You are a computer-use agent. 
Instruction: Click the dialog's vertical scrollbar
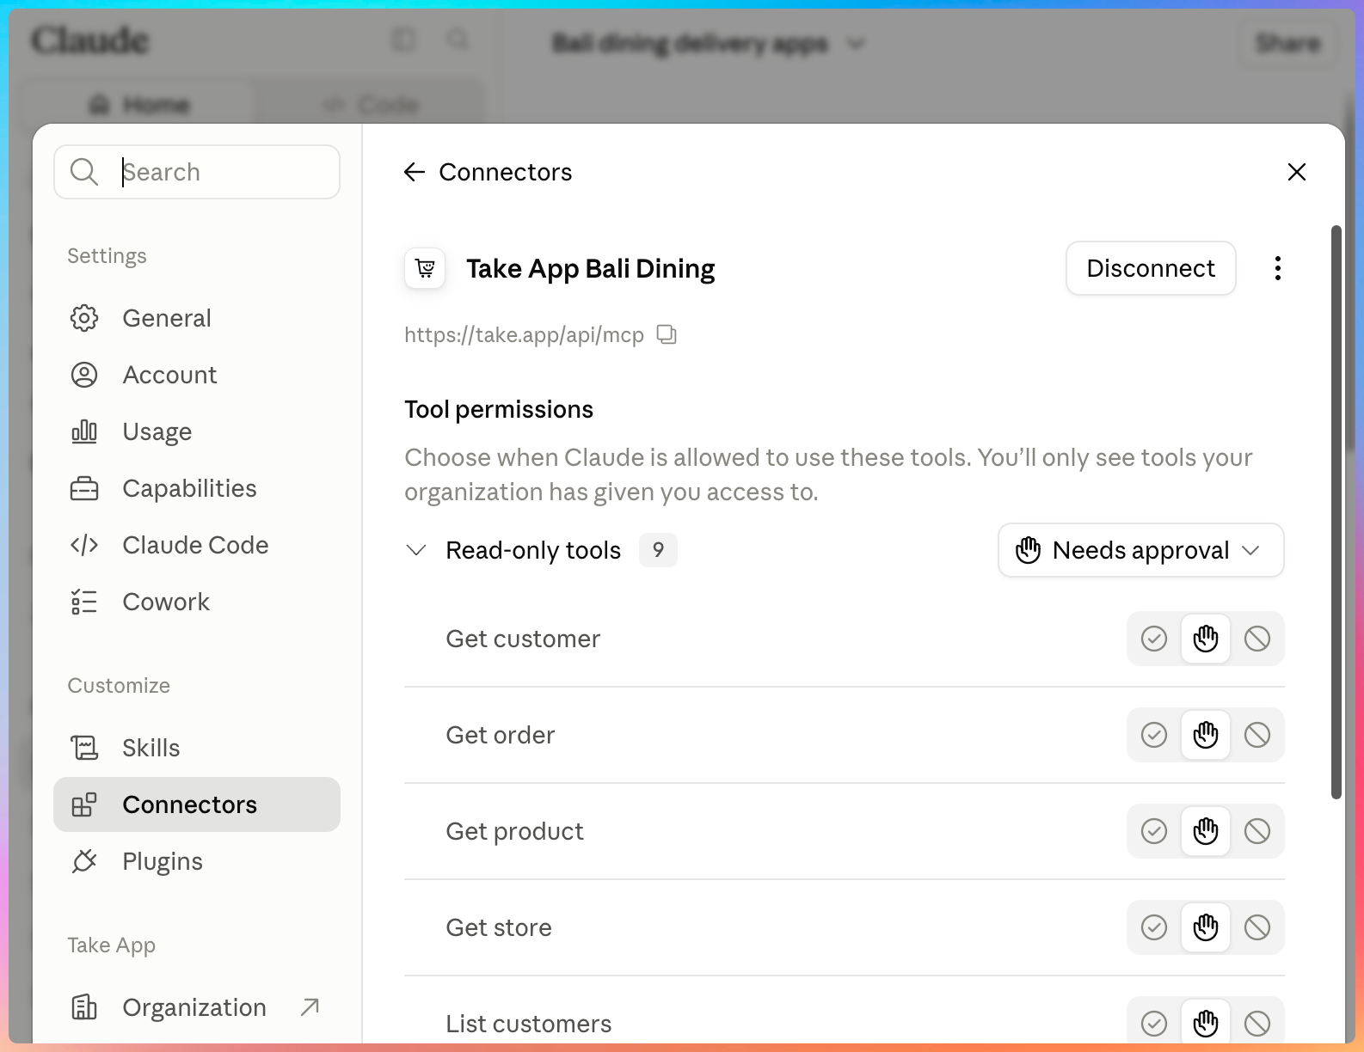pos(1336,512)
